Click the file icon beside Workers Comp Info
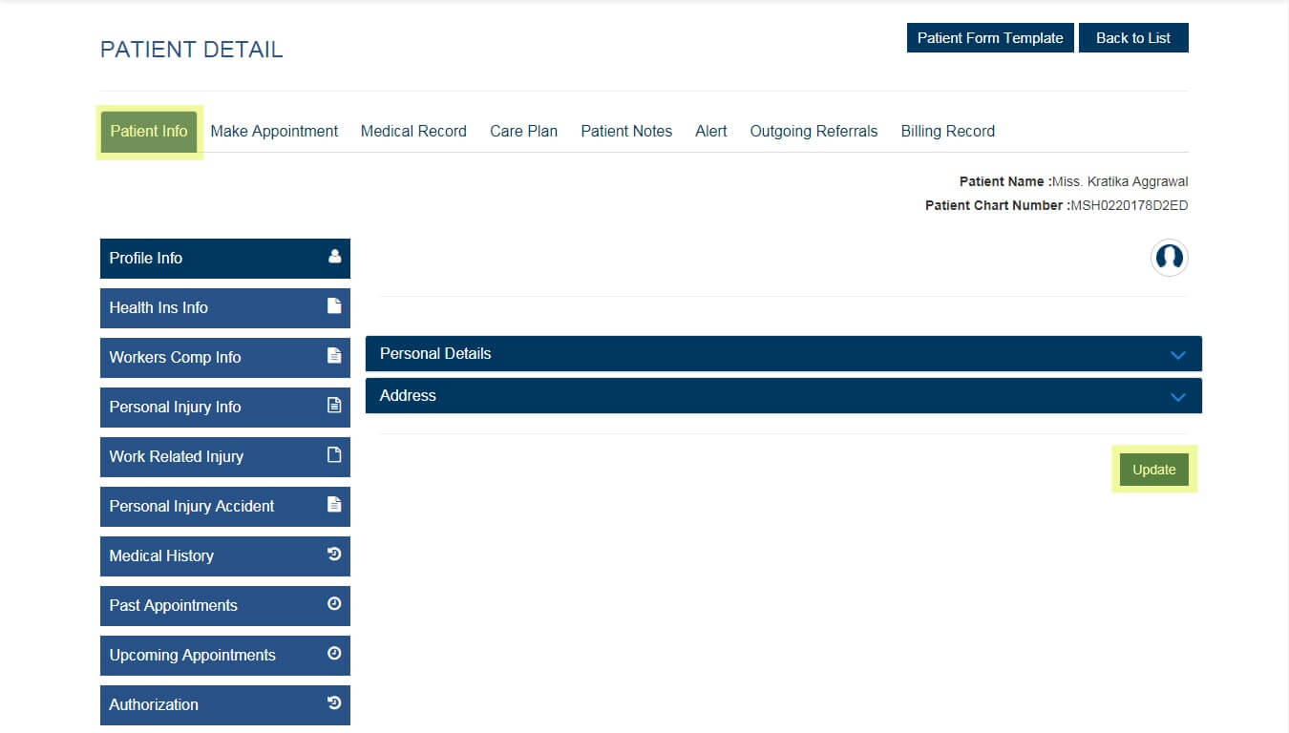 coord(334,356)
